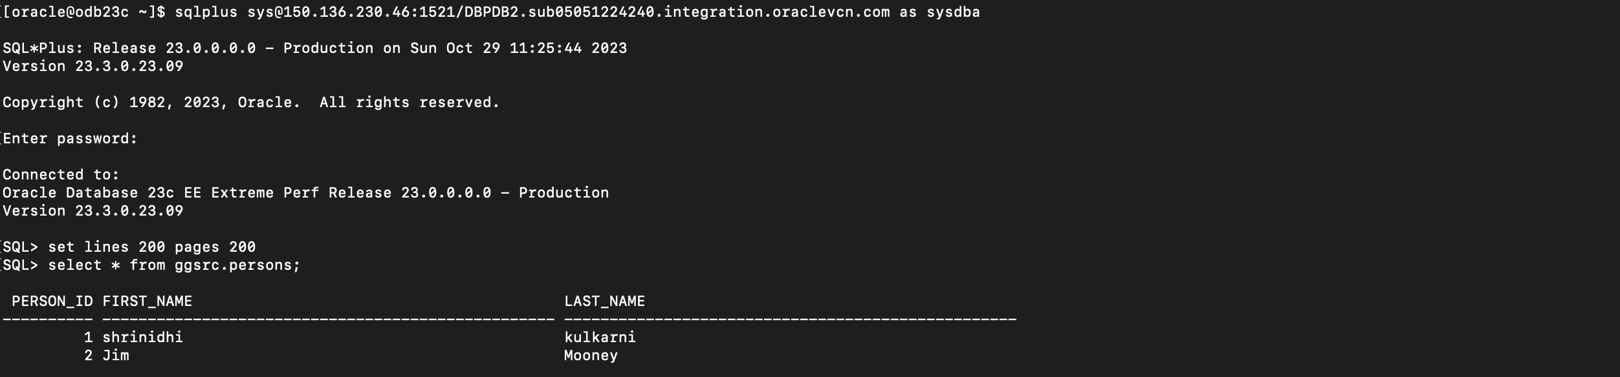Click the first 'Version 23.3.0.23.09' line
1620x377 pixels.
(93, 66)
